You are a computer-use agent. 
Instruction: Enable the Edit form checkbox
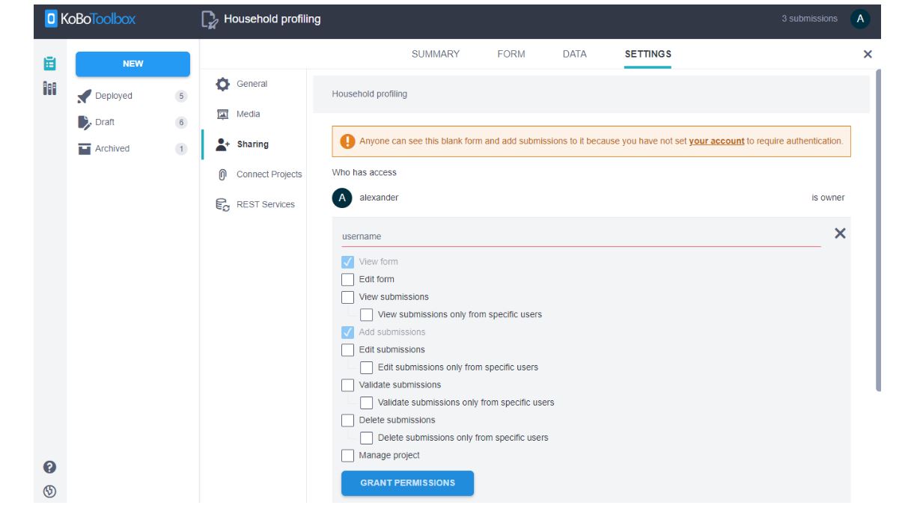click(348, 280)
